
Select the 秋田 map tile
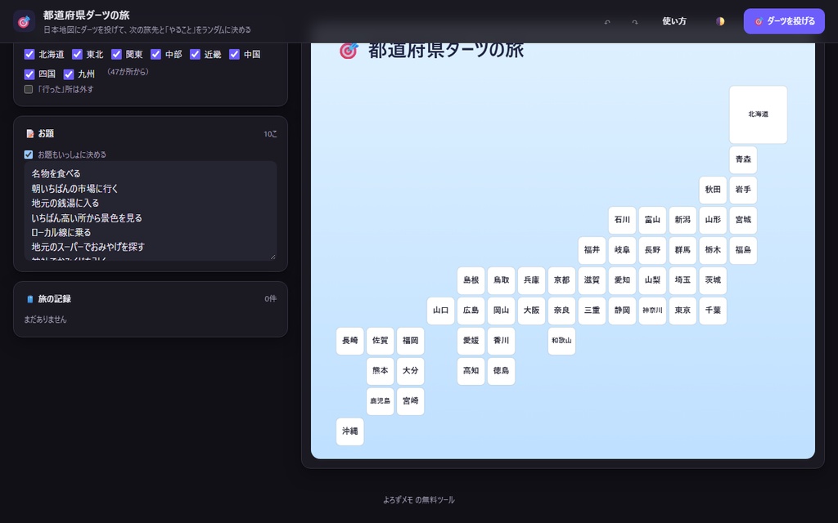coord(713,190)
